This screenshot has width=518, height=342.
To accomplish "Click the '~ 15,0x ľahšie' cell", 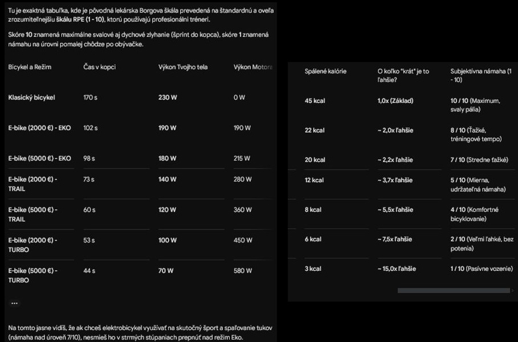I will (397, 269).
